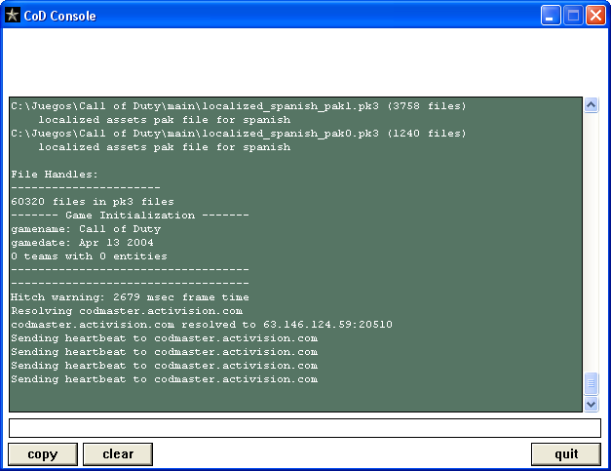Minimize the CoD Console window
The image size is (611, 471).
[551, 16]
